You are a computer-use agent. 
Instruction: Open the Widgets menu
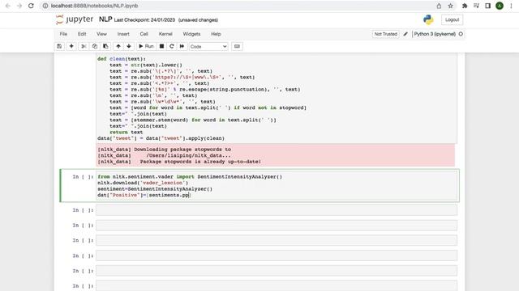pos(191,34)
